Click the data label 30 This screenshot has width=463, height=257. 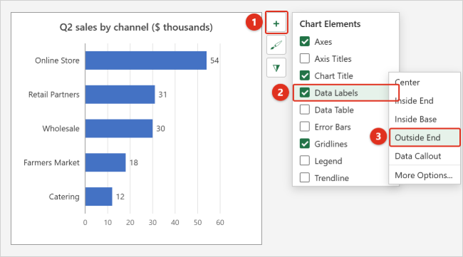tap(161, 128)
